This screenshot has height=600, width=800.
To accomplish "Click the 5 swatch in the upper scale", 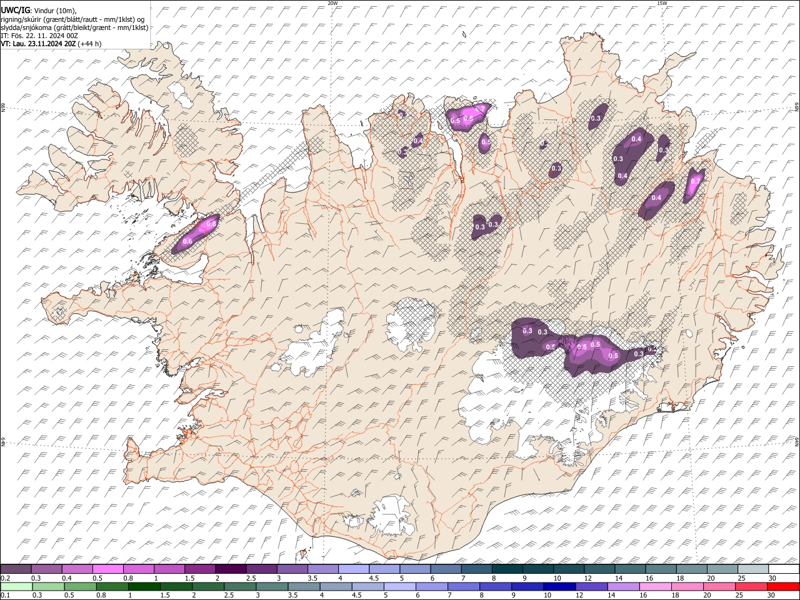I will point(414,569).
